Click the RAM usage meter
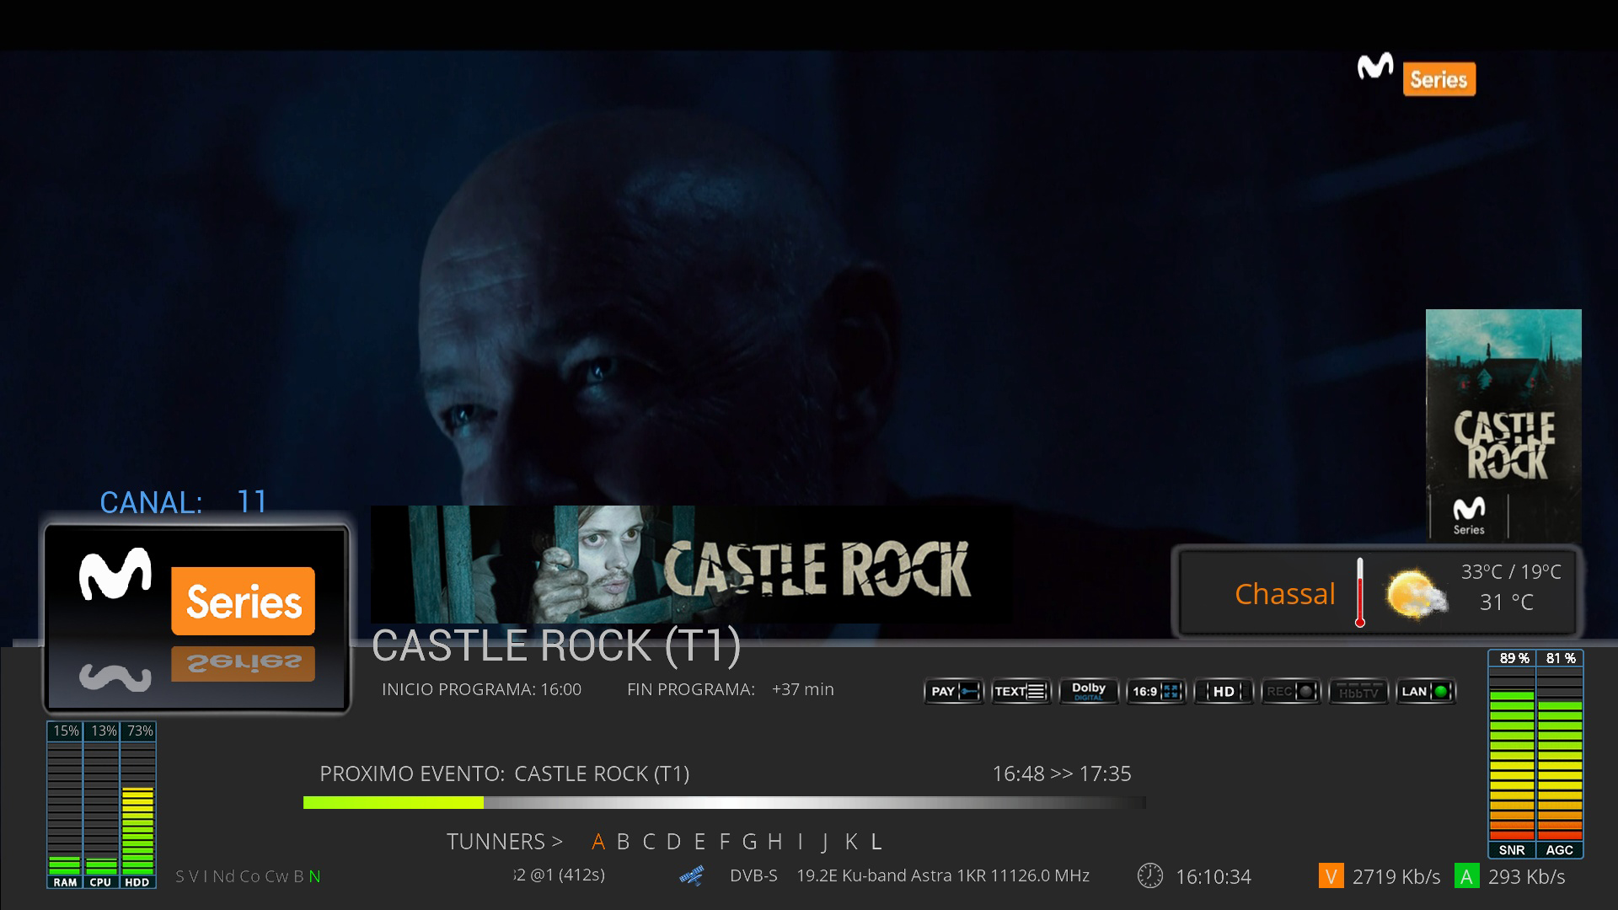Viewport: 1618px width, 910px height. point(65,806)
